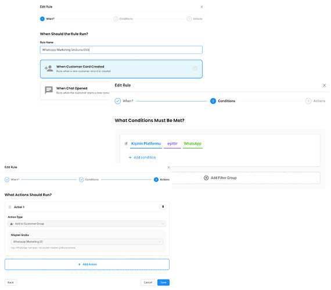Select When Chat Opened trigger

75,90
